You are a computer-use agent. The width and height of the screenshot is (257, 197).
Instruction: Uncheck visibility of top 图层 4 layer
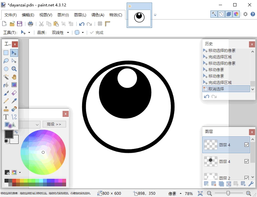pos(246,145)
